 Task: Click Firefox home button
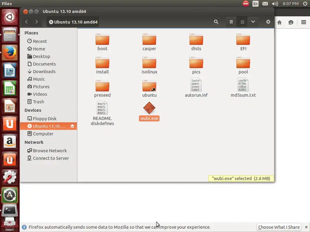(x=279, y=22)
